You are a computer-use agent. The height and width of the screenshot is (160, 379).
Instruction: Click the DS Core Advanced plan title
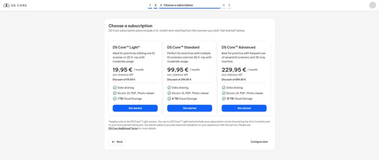tap(238, 47)
